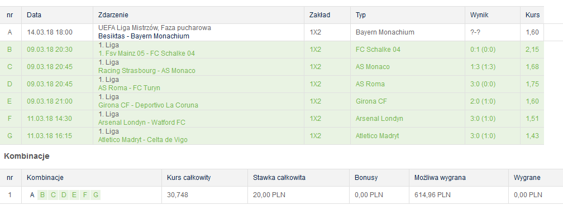The image size is (563, 210).
Task: Open the AS Roma - FC Turyn match
Action: click(129, 88)
